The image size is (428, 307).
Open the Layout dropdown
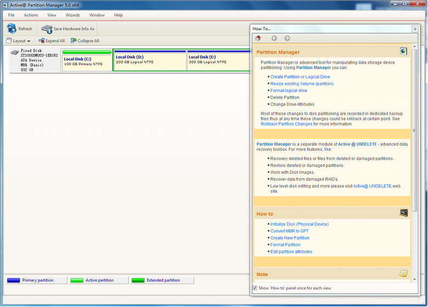[19, 41]
